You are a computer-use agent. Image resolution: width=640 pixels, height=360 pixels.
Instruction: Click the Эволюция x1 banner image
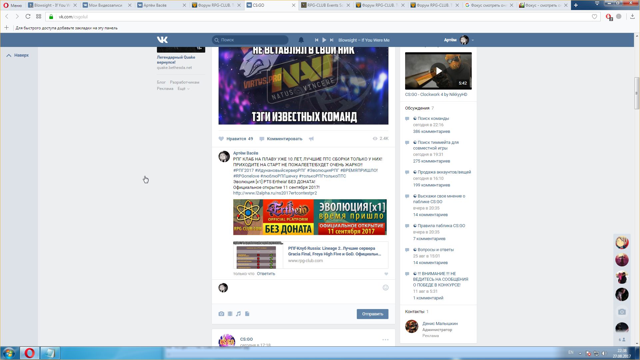point(310,217)
